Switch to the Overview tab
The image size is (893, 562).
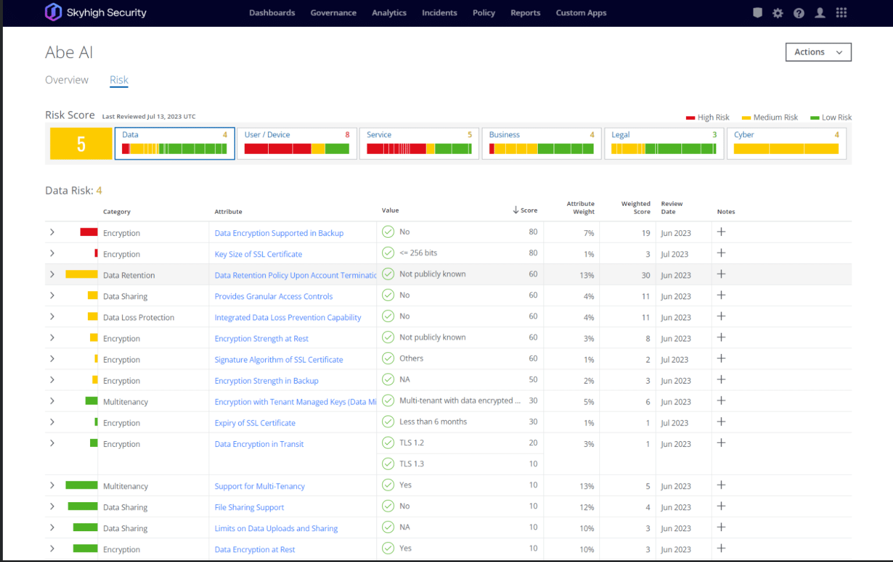tap(66, 80)
